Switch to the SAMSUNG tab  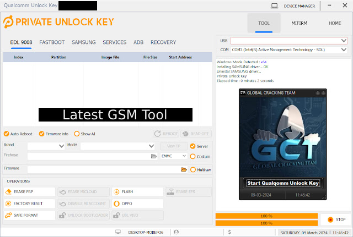[x=84, y=42]
